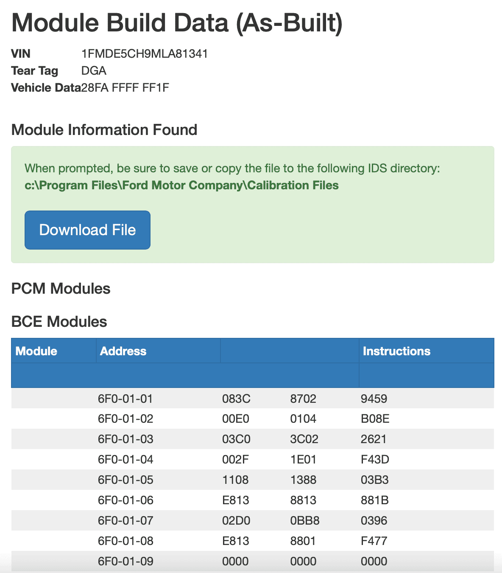Image resolution: width=502 pixels, height=573 pixels.
Task: Select address cell 6F0-01-05
Action: 125,480
